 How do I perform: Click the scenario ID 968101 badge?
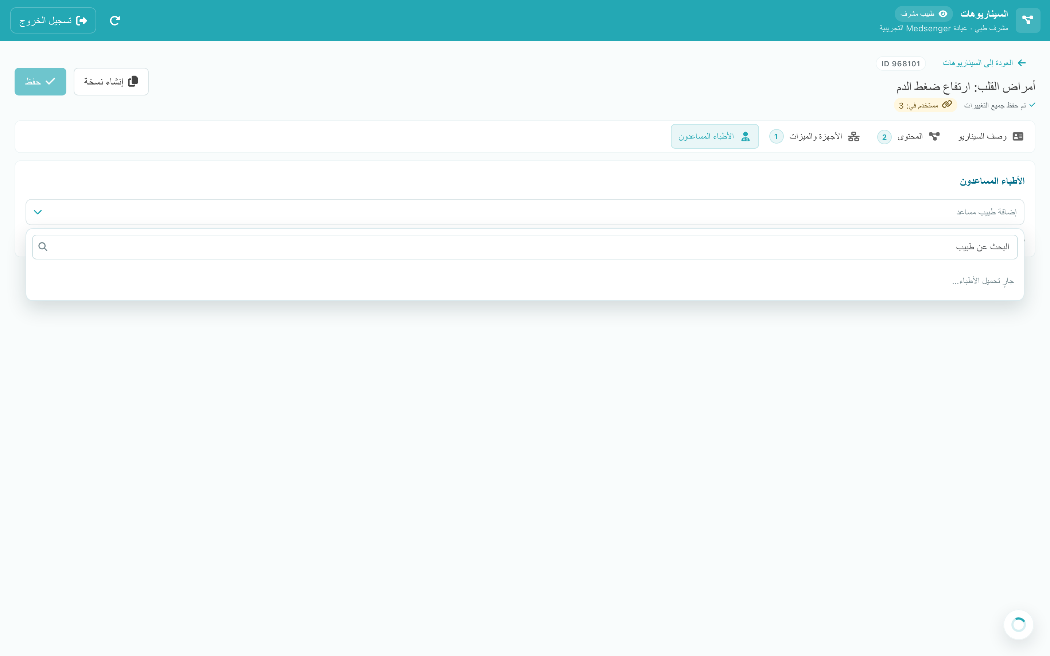pos(901,63)
